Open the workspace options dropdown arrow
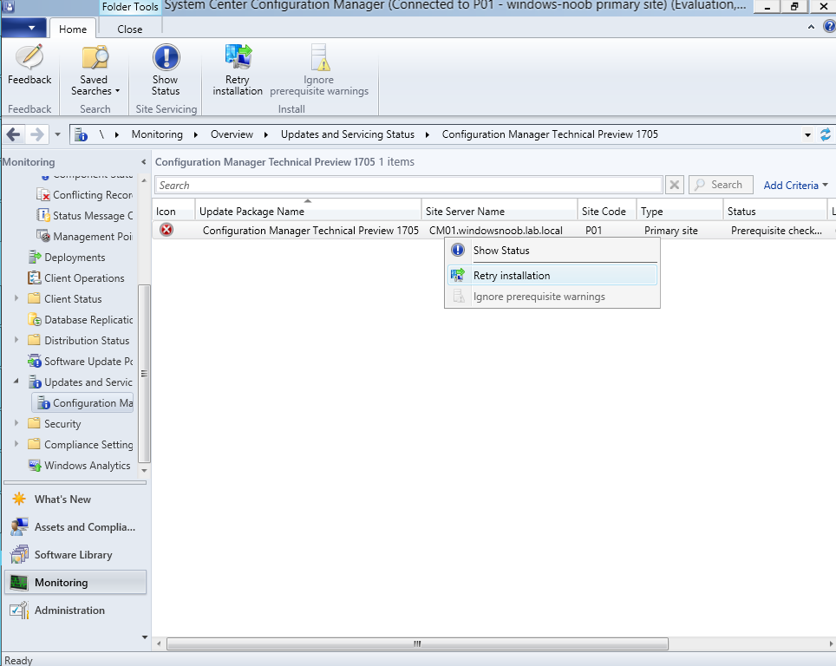836x666 pixels. pos(145,637)
